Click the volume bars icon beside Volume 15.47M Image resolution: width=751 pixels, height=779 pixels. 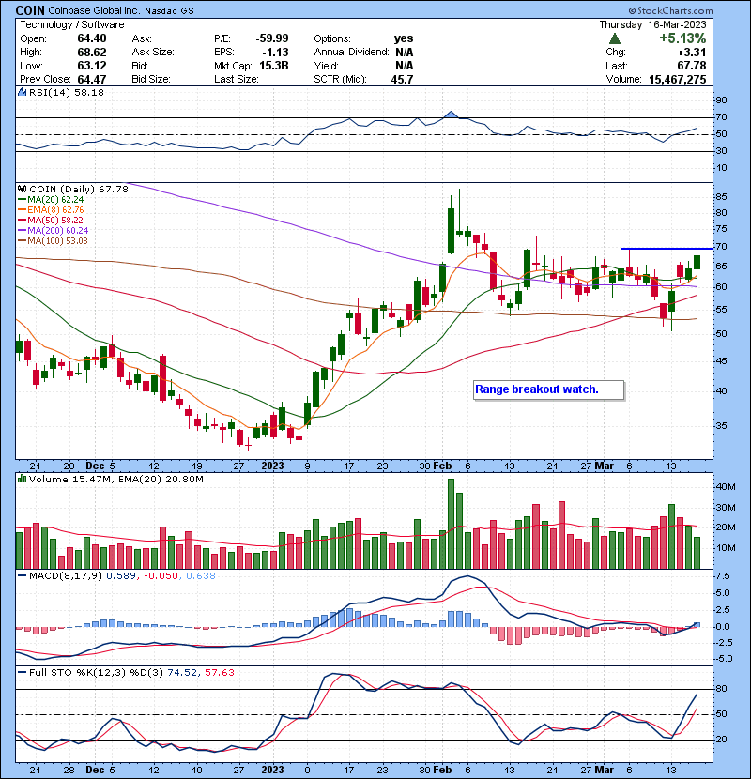click(x=22, y=479)
